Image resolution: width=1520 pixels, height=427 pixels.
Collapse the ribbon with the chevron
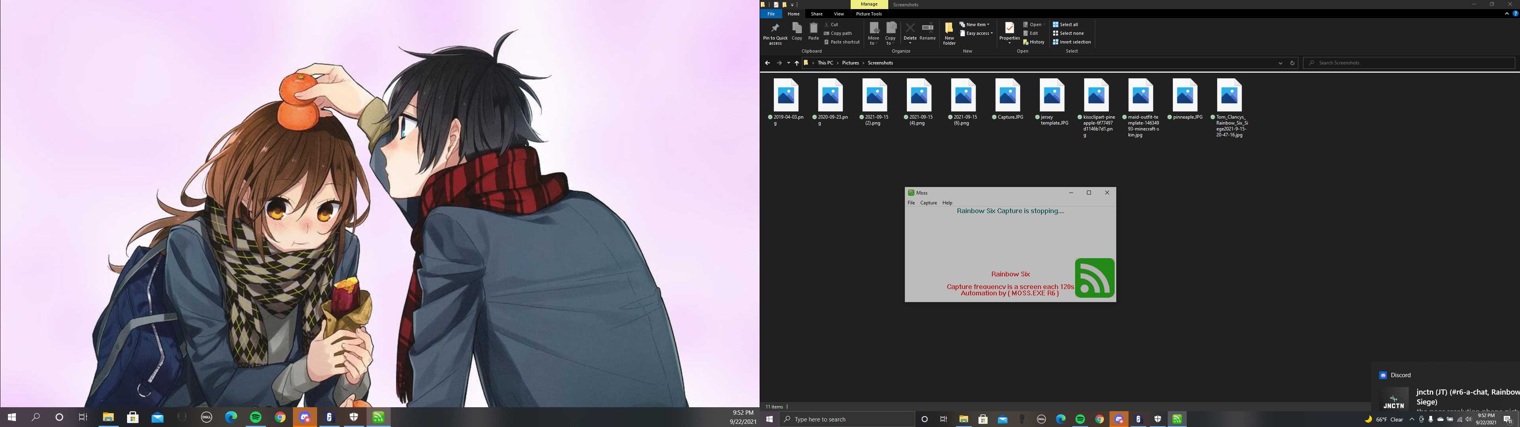tap(1507, 13)
